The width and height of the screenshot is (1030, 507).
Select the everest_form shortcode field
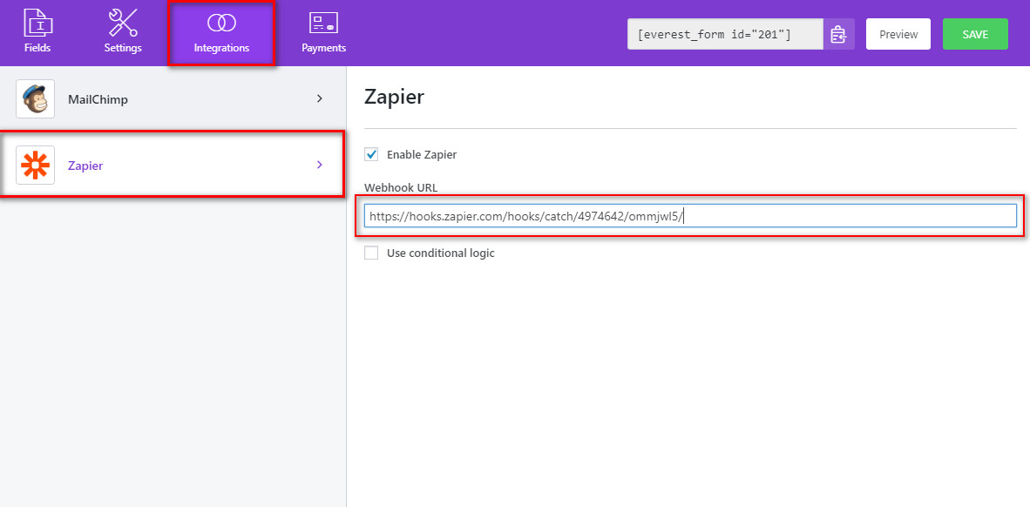click(x=725, y=34)
